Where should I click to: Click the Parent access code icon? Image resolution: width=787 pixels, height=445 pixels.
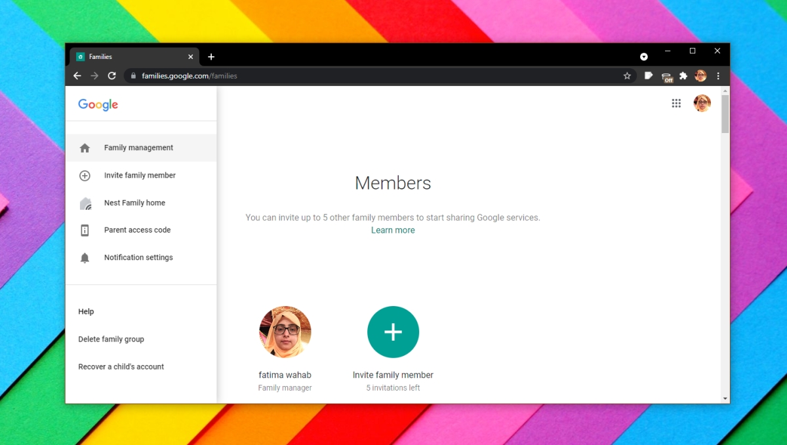point(85,230)
